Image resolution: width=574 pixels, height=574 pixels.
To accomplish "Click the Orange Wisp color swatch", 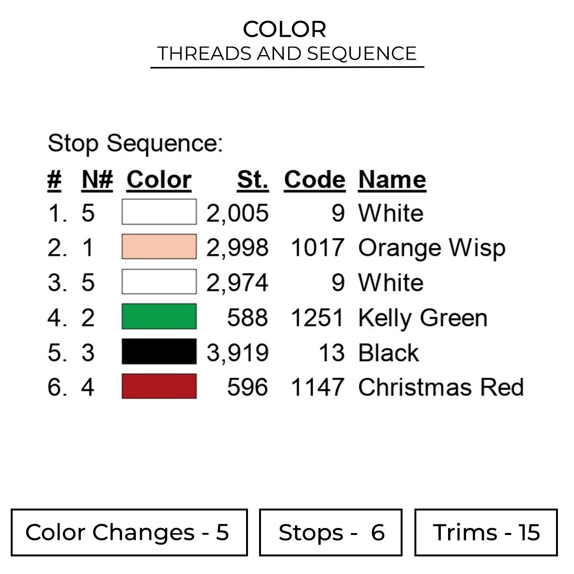I will point(159,247).
